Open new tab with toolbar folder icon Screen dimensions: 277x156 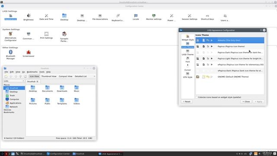6,76
